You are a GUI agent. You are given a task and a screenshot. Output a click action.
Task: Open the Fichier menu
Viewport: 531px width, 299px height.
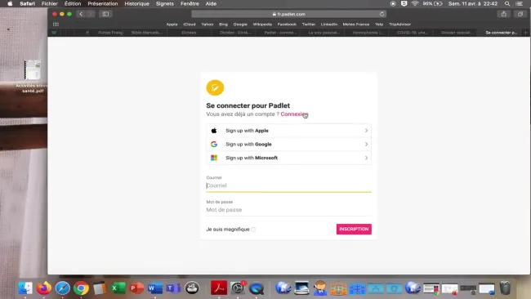tap(50, 4)
